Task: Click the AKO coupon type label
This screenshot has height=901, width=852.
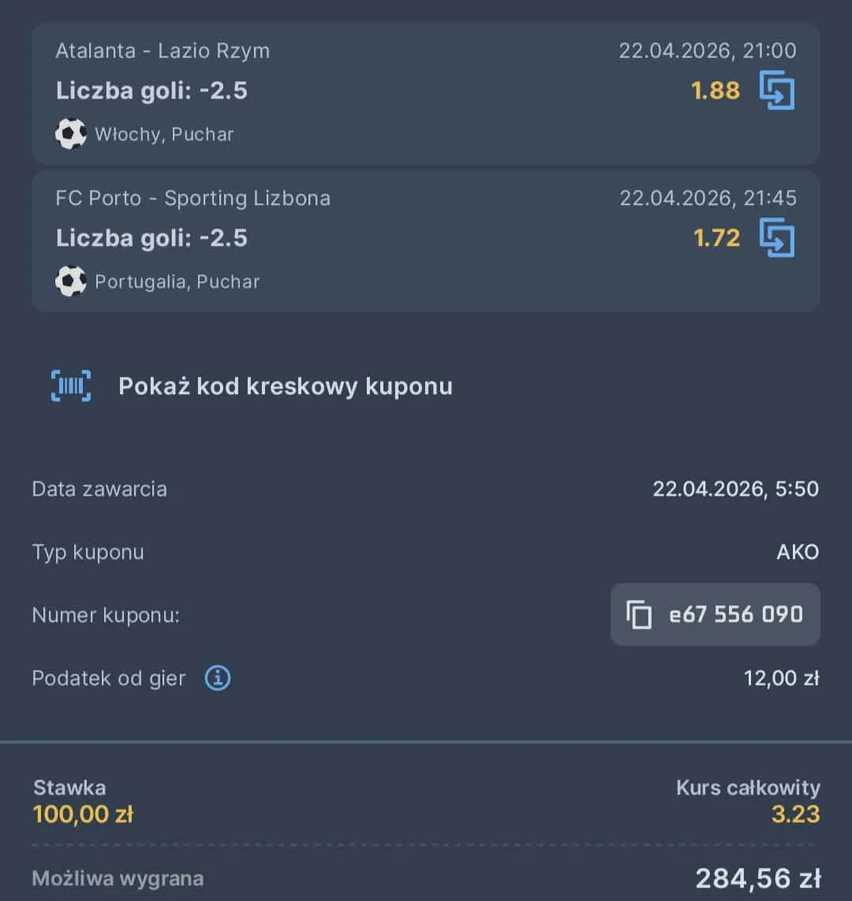Action: (x=798, y=552)
